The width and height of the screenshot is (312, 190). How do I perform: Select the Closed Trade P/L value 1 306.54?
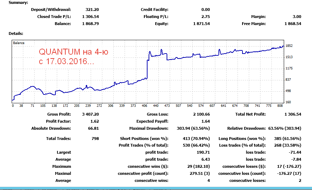point(91,17)
